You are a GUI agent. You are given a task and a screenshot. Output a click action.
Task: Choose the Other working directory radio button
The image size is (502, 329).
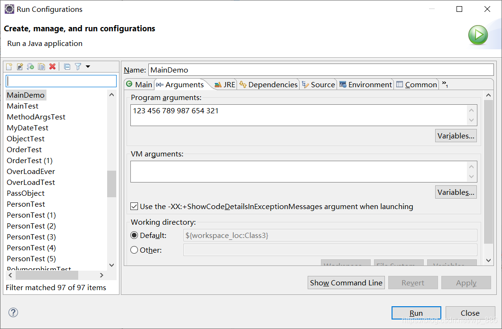pos(134,250)
